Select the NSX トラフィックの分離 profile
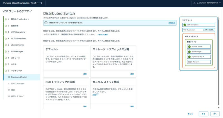Screen dimensions: 223x118 tap(85, 107)
